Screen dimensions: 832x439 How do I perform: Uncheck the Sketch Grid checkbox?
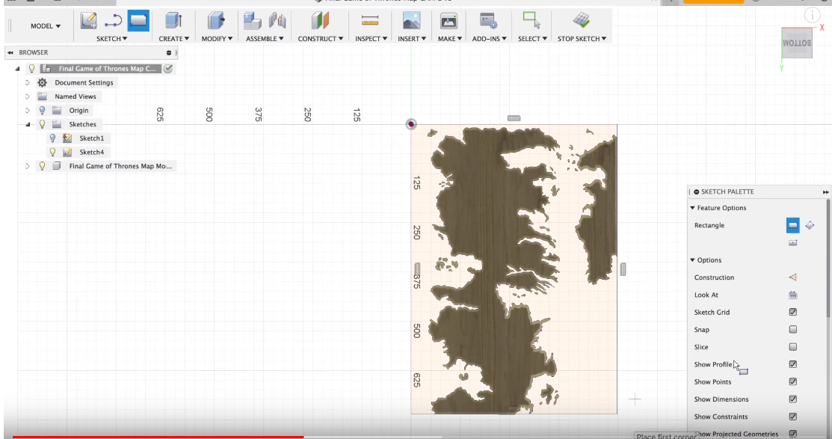pyautogui.click(x=792, y=312)
